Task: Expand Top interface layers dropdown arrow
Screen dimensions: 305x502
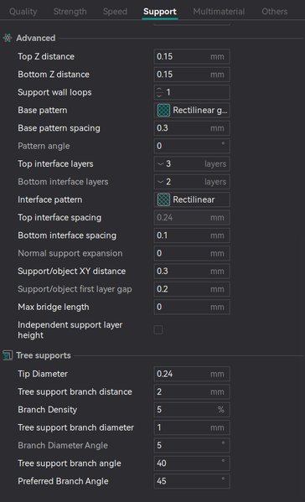Action: point(160,164)
